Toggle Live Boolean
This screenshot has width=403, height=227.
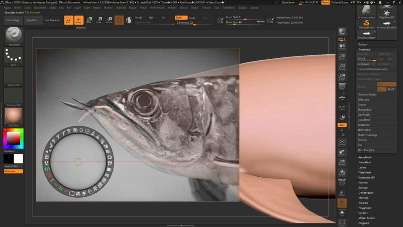click(x=52, y=20)
